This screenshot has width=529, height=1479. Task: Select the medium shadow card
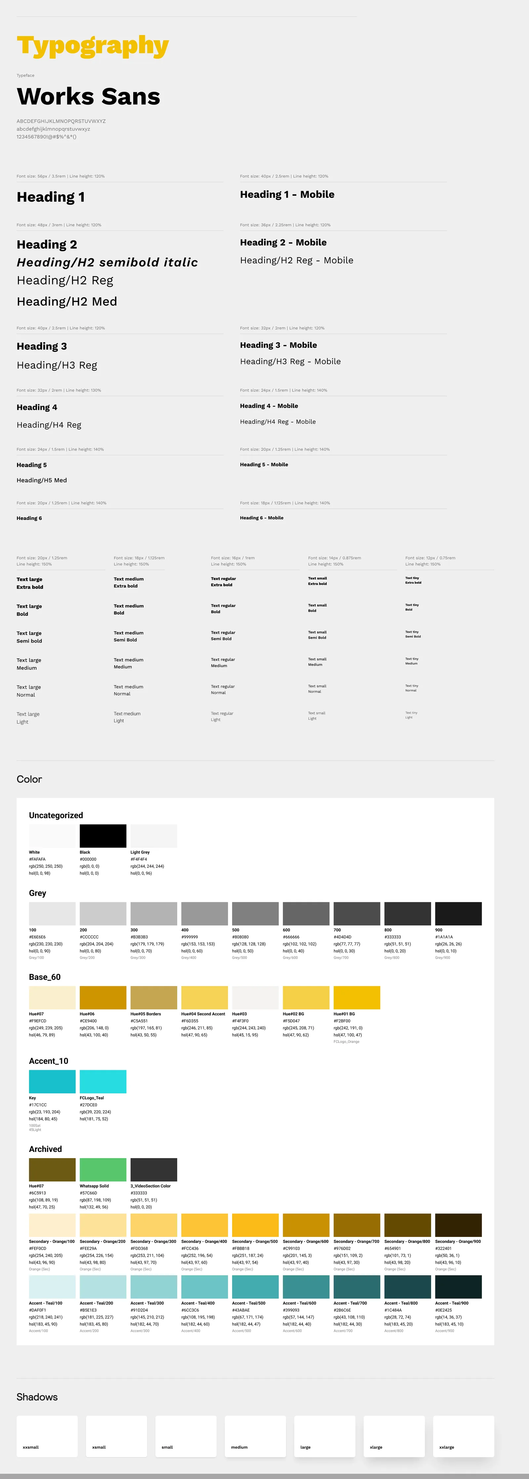(x=255, y=1436)
